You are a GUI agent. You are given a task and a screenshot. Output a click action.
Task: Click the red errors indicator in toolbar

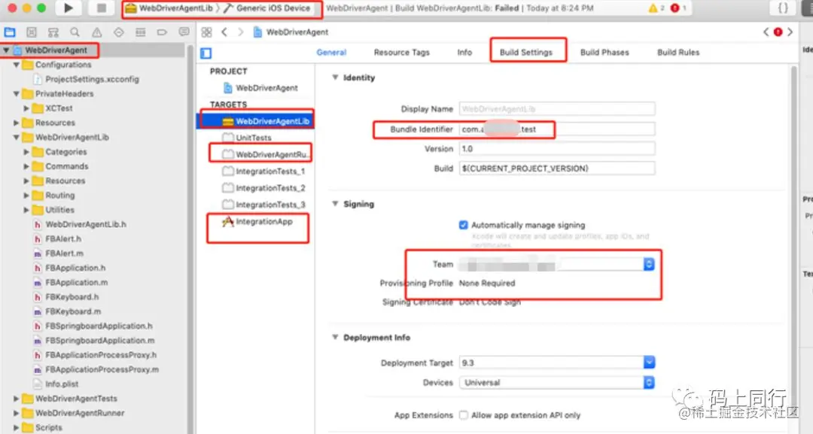pyautogui.click(x=678, y=8)
